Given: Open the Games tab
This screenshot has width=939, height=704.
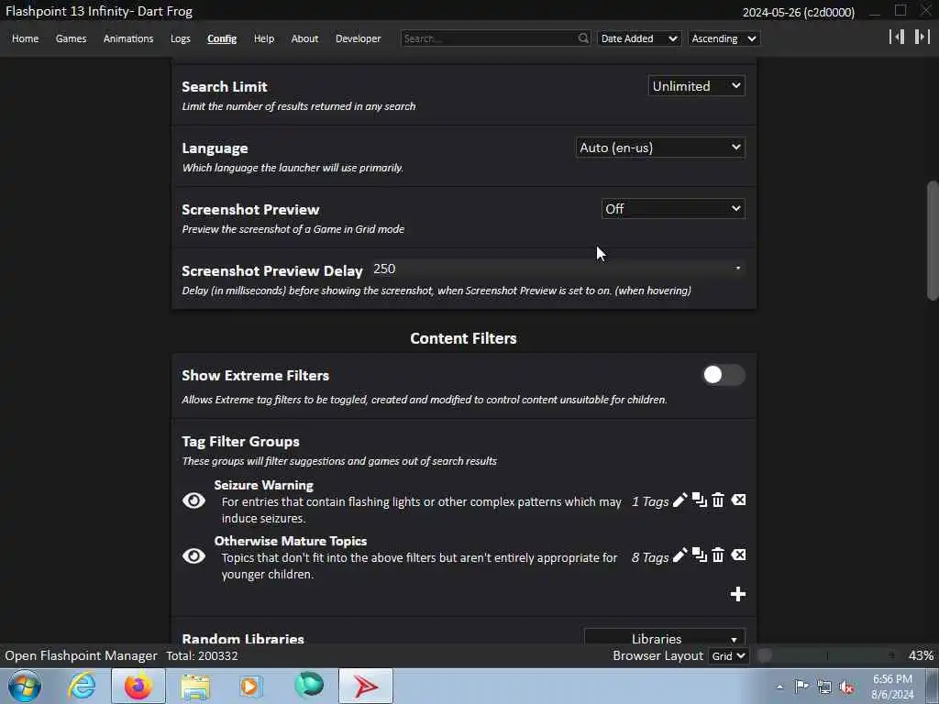Looking at the screenshot, I should [x=71, y=38].
